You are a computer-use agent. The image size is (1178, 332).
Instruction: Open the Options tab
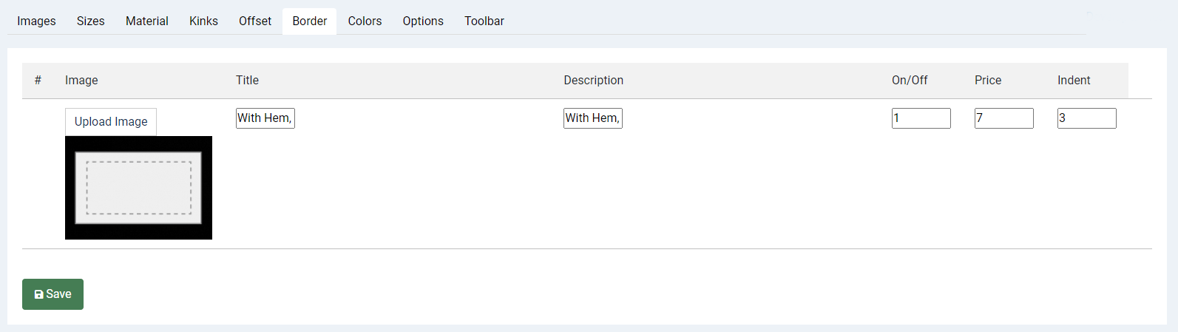coord(423,21)
